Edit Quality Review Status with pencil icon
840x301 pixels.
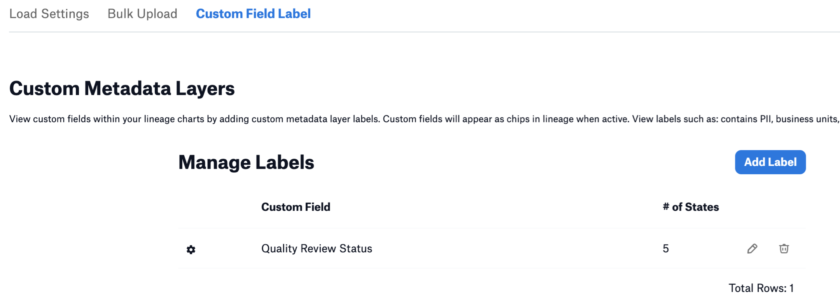(752, 248)
